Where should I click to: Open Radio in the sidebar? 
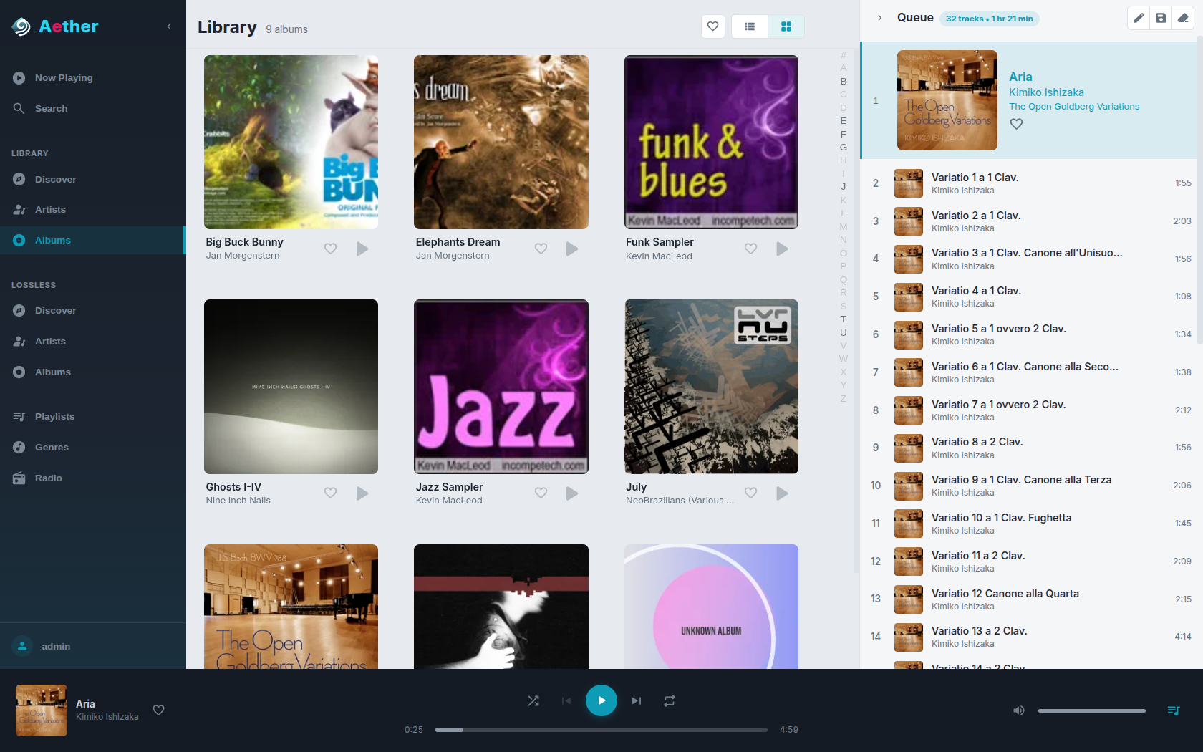point(93,478)
